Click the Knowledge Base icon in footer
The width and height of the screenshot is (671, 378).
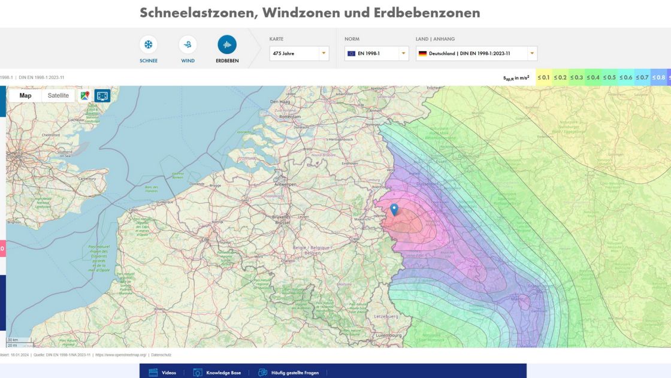(x=198, y=373)
